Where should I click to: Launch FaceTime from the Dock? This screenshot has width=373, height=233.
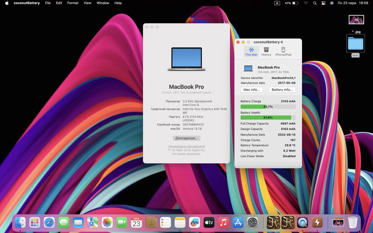tap(122, 223)
